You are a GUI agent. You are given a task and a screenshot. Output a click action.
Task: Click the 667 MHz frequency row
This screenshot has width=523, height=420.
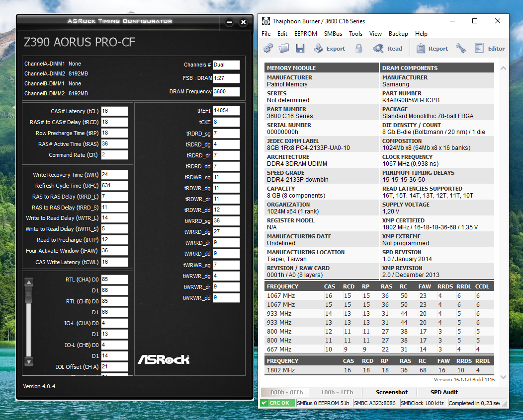pos(379,349)
